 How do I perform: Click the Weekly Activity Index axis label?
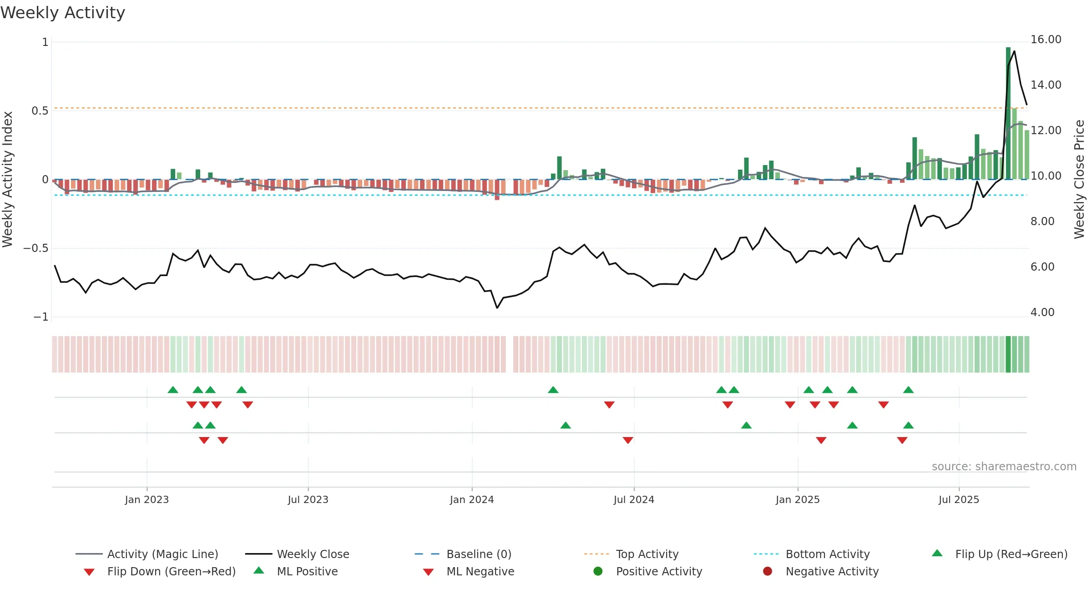pyautogui.click(x=8, y=179)
